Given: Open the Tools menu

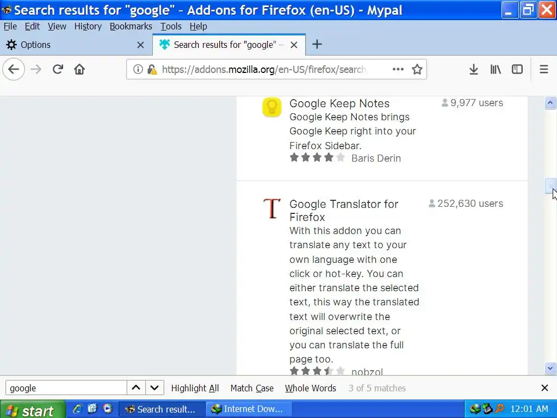Looking at the screenshot, I should [170, 26].
